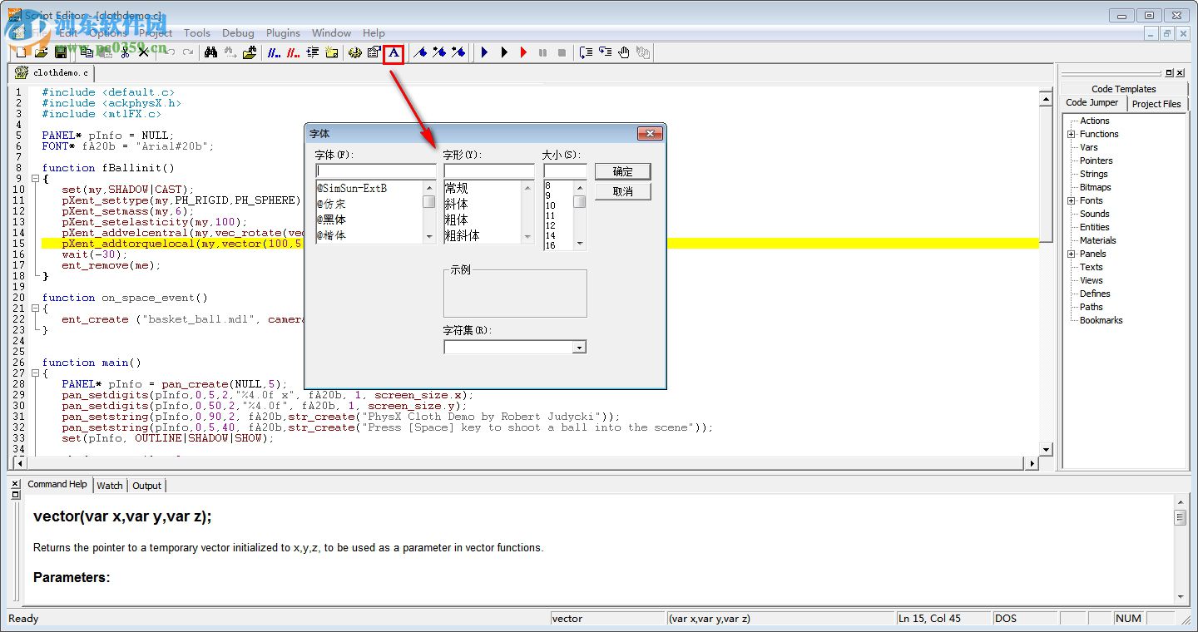Click the 字体 font name input field
Screen dimensions: 1198x632
tap(374, 170)
